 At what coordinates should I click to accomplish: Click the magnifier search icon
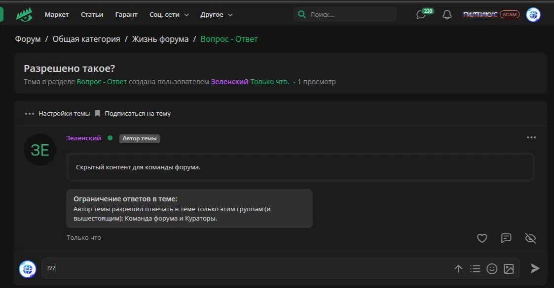[x=302, y=14]
